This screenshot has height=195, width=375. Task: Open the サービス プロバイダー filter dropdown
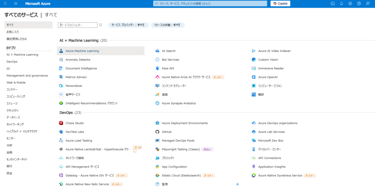pyautogui.click(x=128, y=25)
